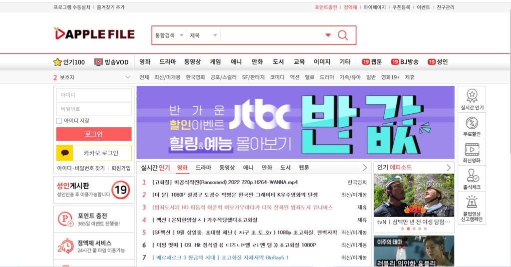Open the 19 성인 category
Screen dimensions: 511x267
point(438,61)
